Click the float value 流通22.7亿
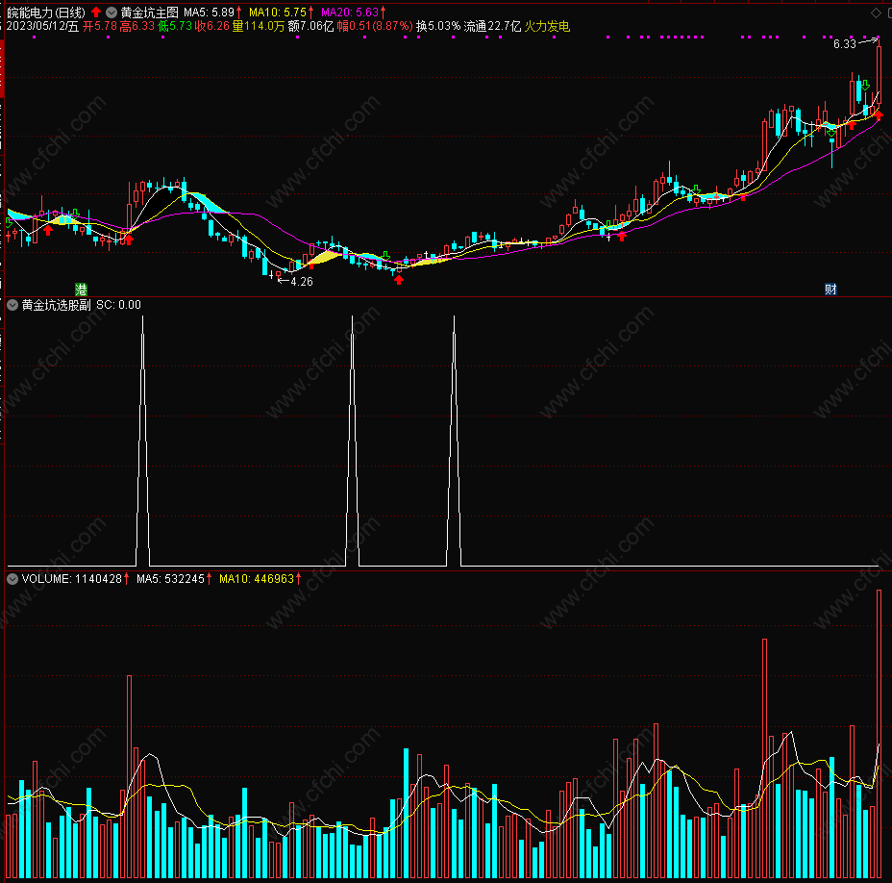Screen dimensions: 892x883 493,26
